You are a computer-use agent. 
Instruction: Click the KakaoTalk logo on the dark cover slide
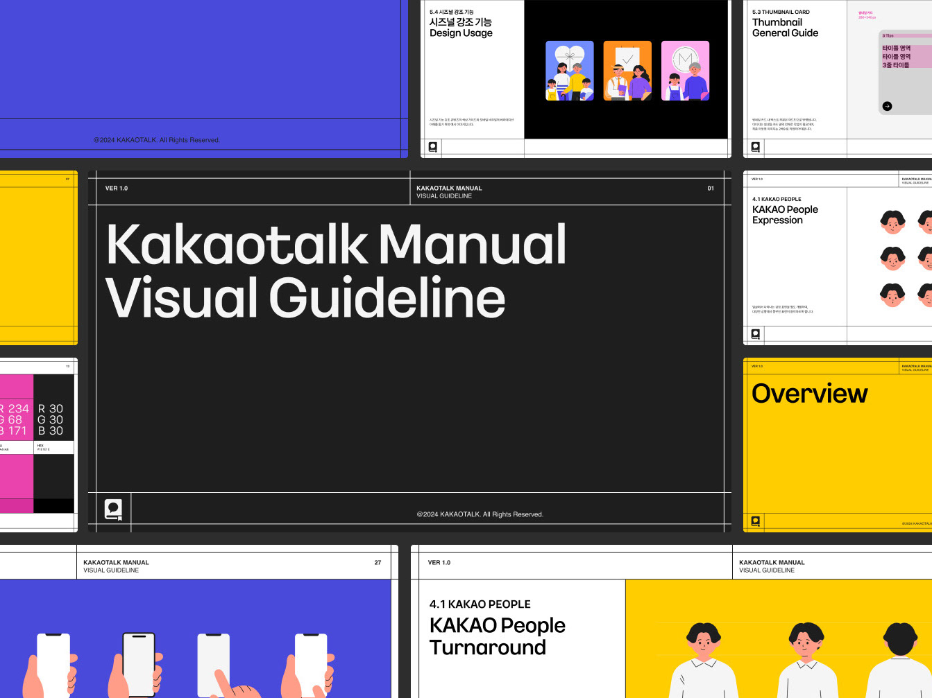pos(113,509)
